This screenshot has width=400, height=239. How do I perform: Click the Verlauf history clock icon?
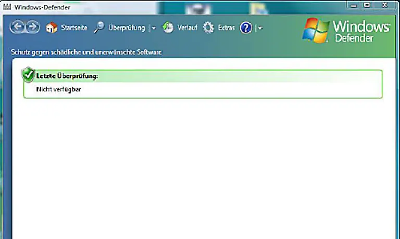click(x=168, y=28)
